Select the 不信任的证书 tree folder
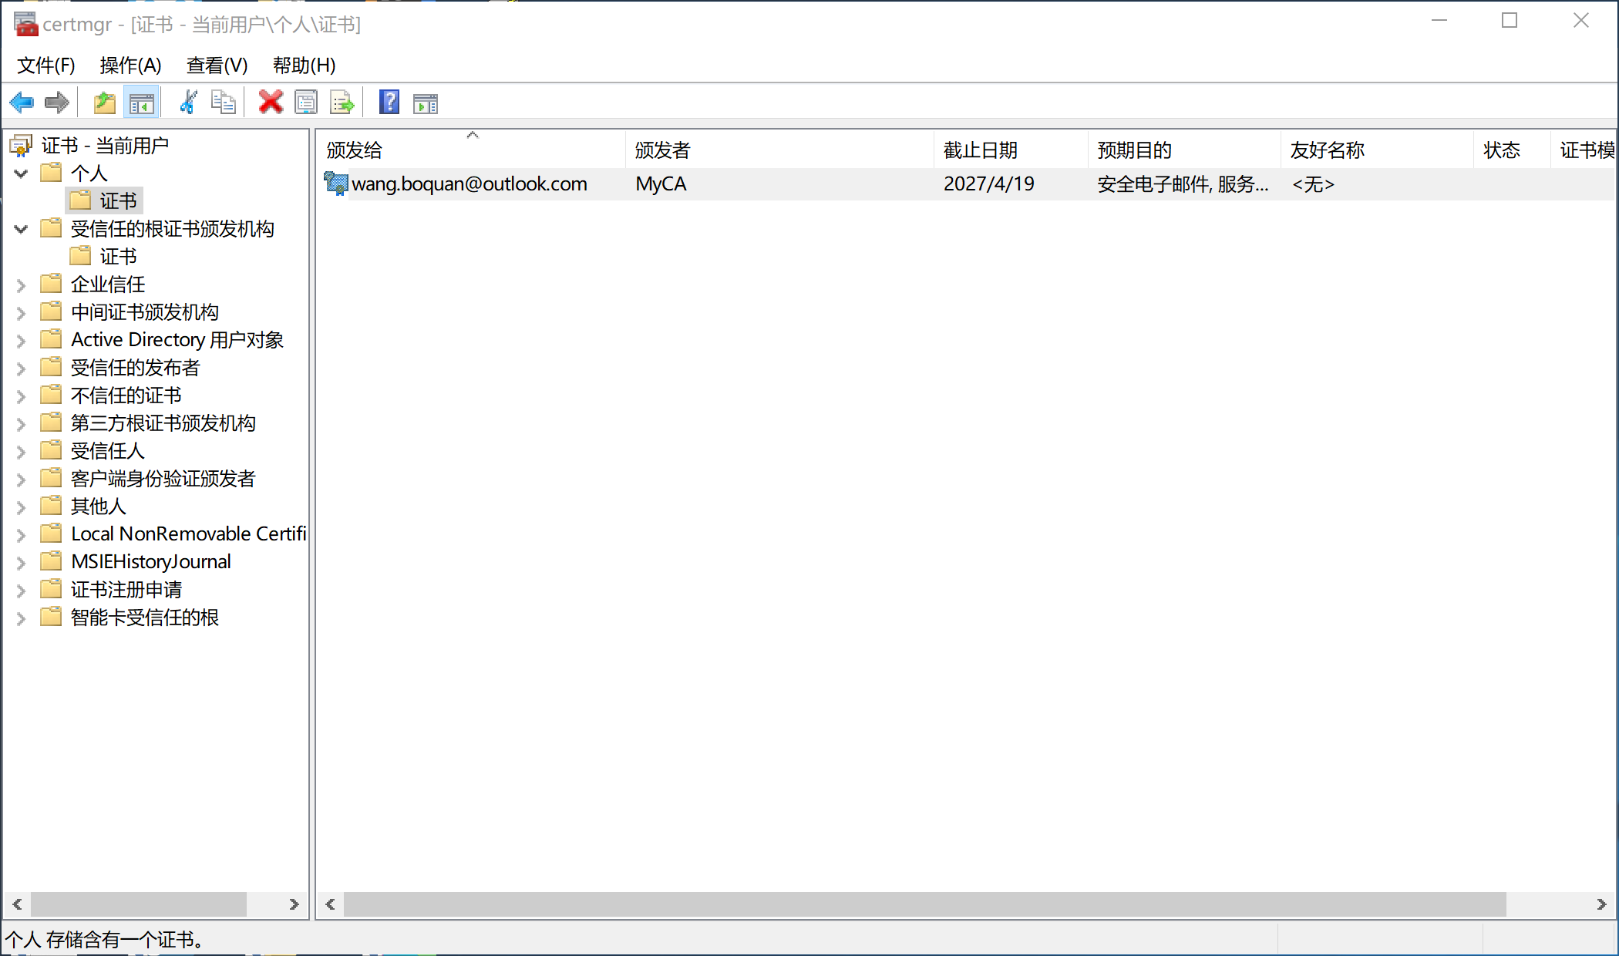The width and height of the screenshot is (1619, 956). (126, 396)
